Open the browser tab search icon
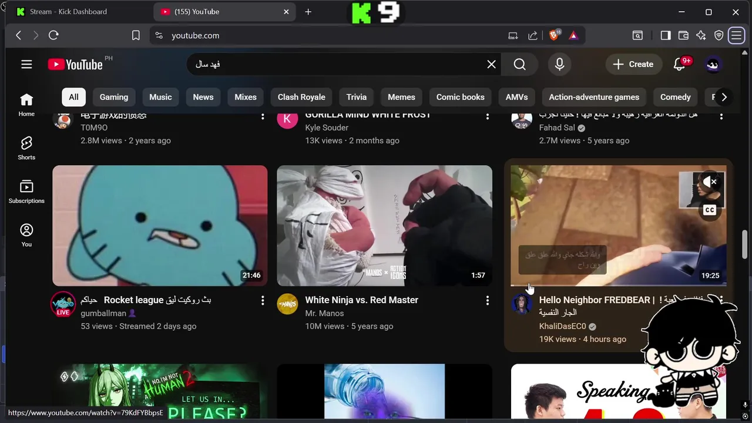 pos(637,36)
